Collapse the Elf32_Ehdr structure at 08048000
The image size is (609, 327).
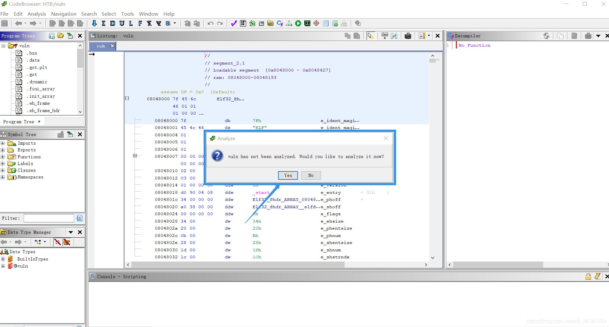(x=127, y=98)
